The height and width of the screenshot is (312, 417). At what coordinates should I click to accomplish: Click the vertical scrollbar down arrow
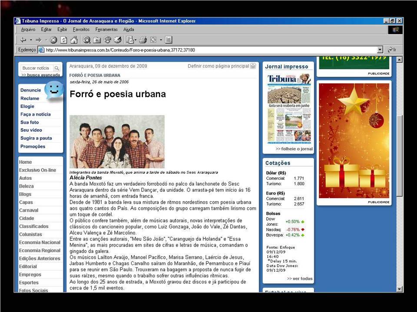point(399,289)
